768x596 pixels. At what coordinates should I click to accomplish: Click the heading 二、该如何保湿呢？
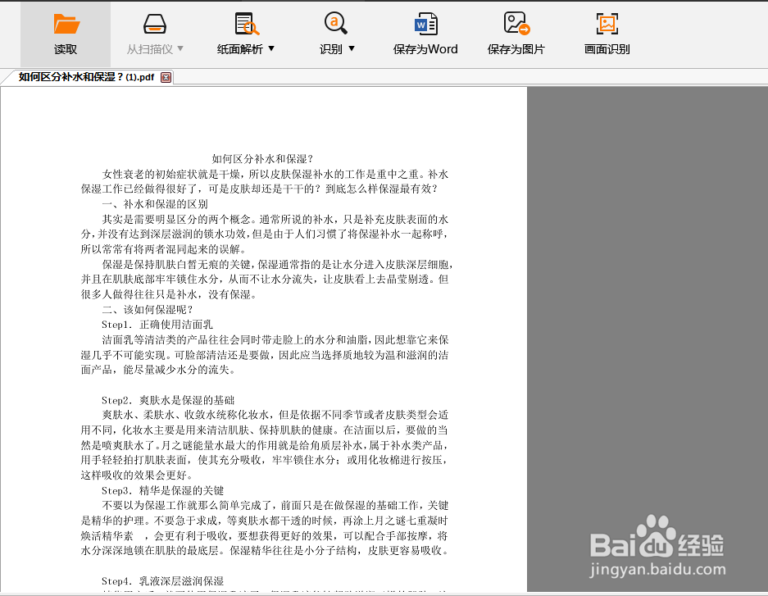coord(148,310)
